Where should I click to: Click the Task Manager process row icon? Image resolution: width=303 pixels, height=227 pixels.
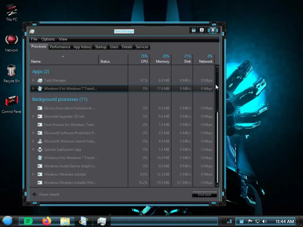click(40, 80)
